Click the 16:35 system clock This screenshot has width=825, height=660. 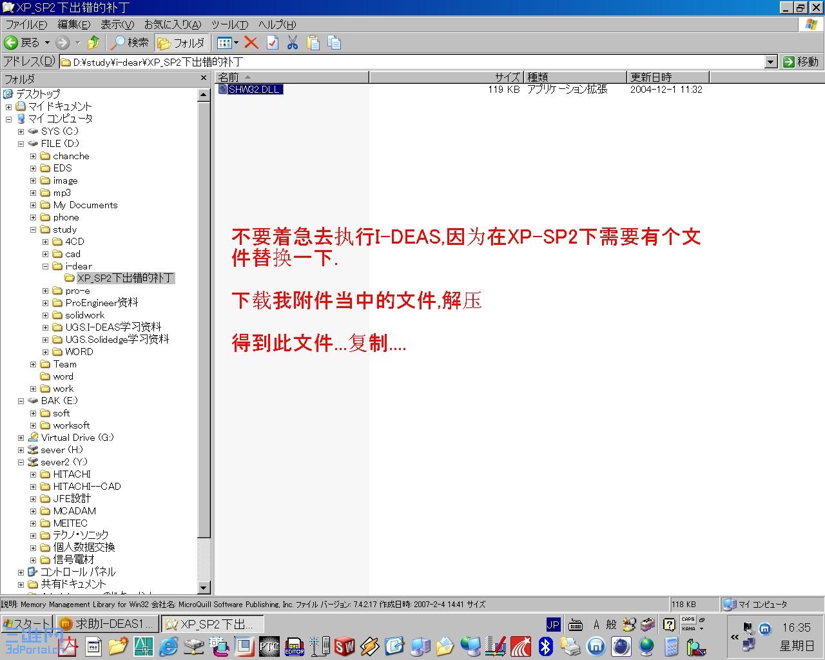[x=797, y=627]
